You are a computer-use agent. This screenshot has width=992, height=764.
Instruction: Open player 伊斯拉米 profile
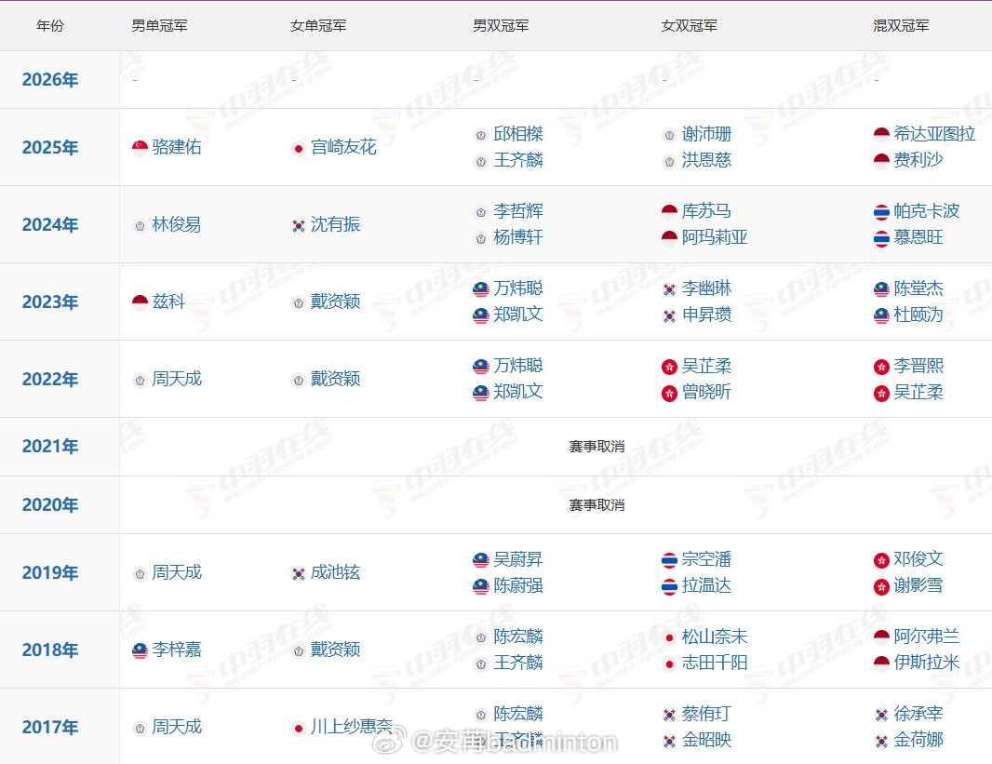click(926, 663)
